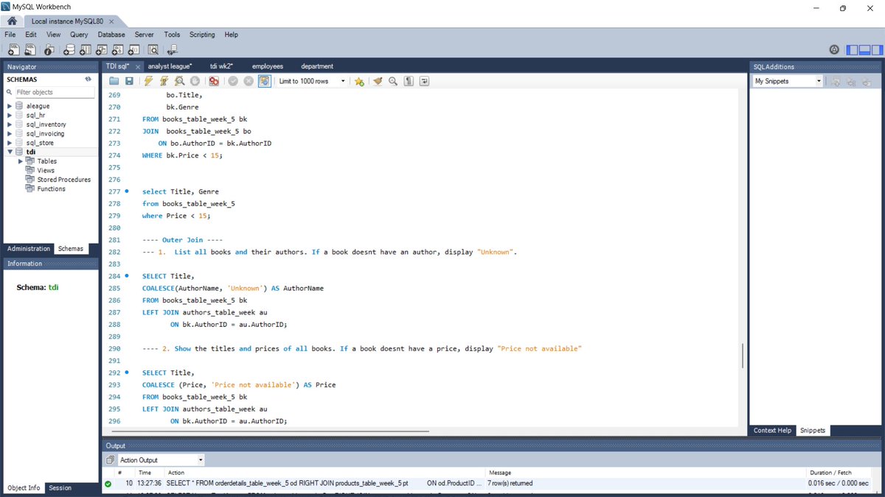Image resolution: width=885 pixels, height=497 pixels.
Task: Execute the statement under the cursor
Action: click(x=164, y=81)
